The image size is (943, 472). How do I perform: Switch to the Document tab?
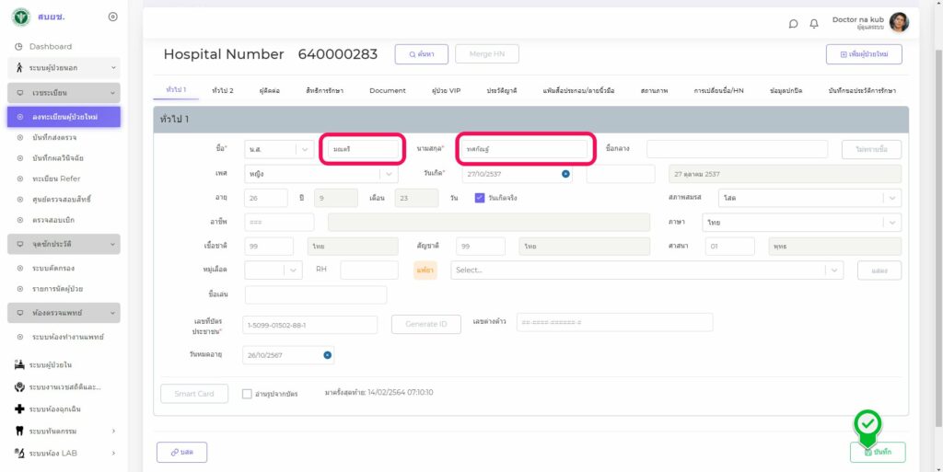coord(387,91)
